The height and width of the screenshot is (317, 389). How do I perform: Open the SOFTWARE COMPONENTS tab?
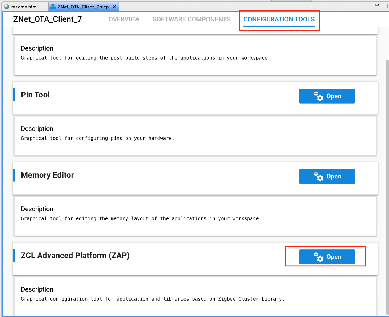[x=191, y=19]
